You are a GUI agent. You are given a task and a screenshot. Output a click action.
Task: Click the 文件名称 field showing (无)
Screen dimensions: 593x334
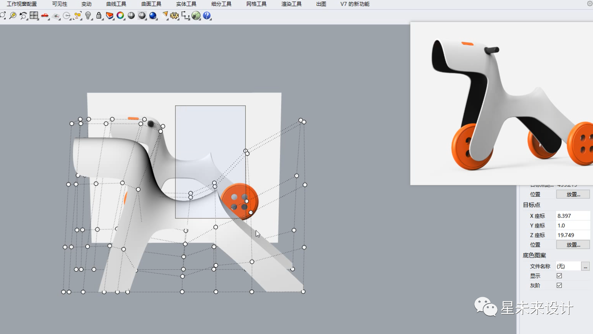(568, 266)
